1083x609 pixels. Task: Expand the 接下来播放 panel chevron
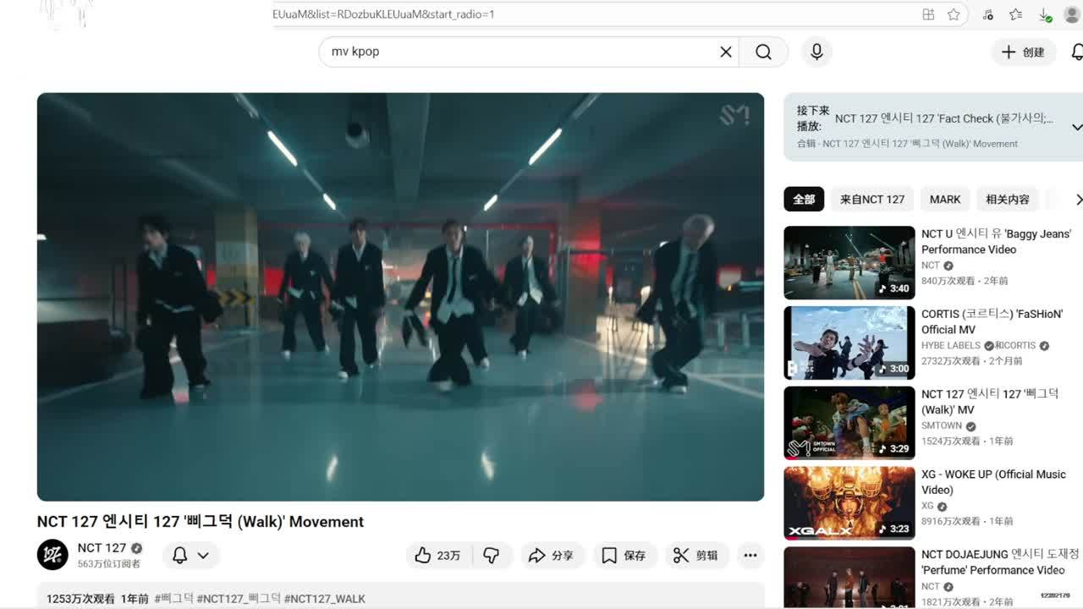pyautogui.click(x=1076, y=127)
